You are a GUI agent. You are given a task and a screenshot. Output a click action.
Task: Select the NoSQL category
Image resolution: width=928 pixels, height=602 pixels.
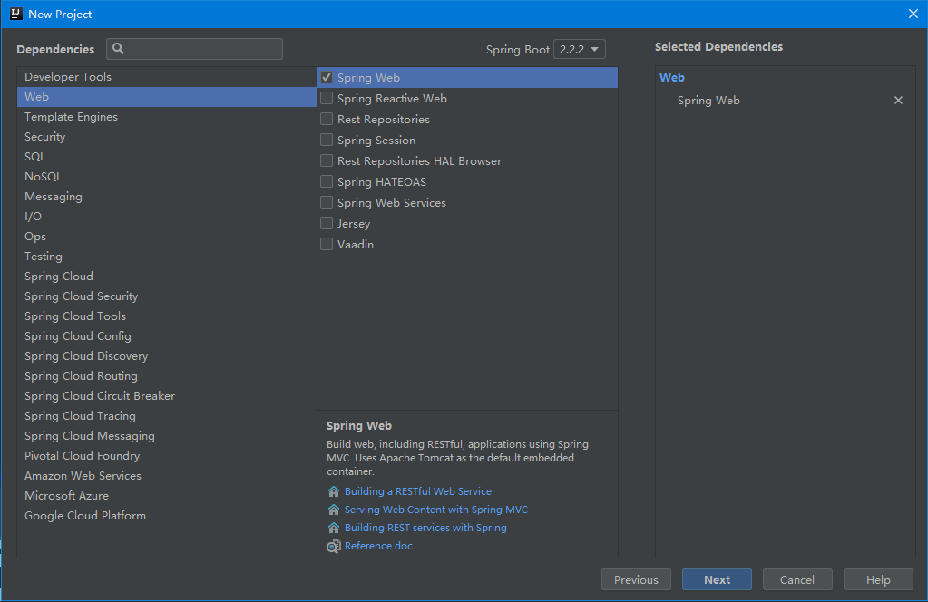point(167,176)
